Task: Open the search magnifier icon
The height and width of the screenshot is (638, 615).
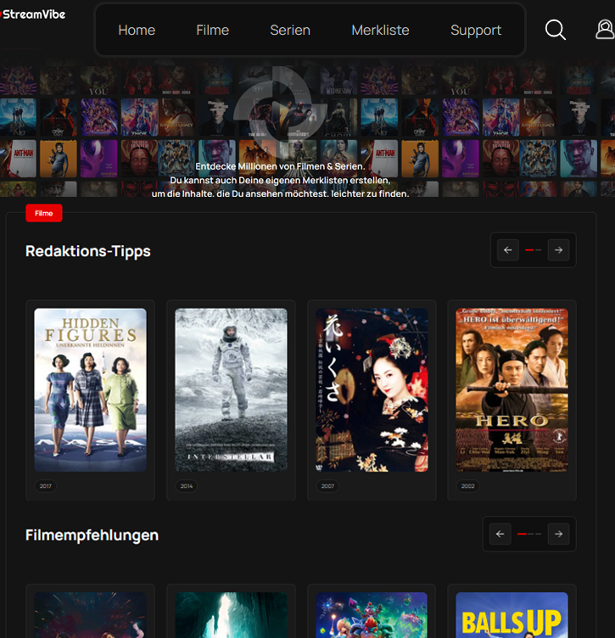Action: tap(556, 30)
